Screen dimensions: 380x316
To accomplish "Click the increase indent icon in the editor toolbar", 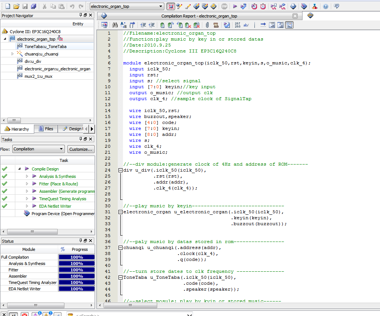I will (x=143, y=25).
